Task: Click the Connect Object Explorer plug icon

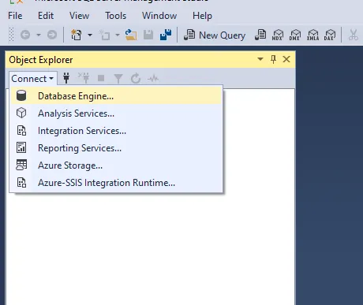Action: click(x=66, y=78)
